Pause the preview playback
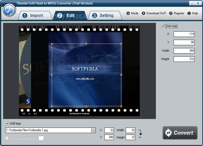The width and height of the screenshot is (203, 146). pos(29,114)
